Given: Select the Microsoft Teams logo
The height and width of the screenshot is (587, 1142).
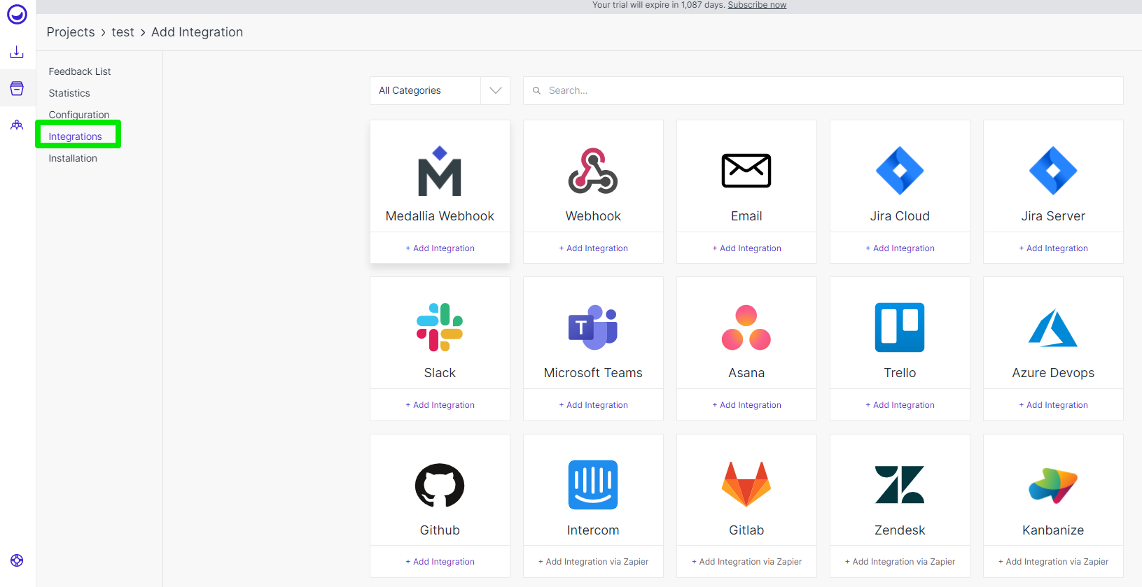Looking at the screenshot, I should point(593,327).
